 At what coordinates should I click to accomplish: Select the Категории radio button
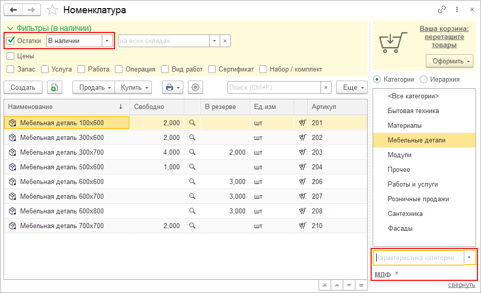pos(377,79)
